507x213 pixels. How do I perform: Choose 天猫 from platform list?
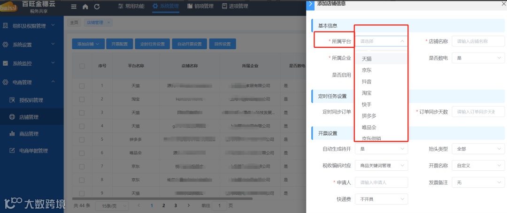(x=382, y=59)
